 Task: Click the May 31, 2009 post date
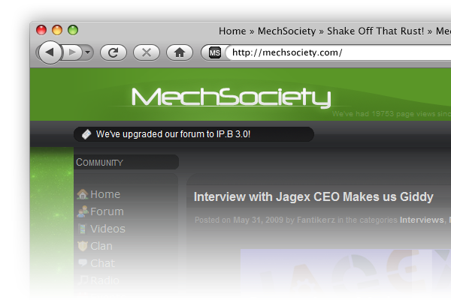pyautogui.click(x=259, y=220)
